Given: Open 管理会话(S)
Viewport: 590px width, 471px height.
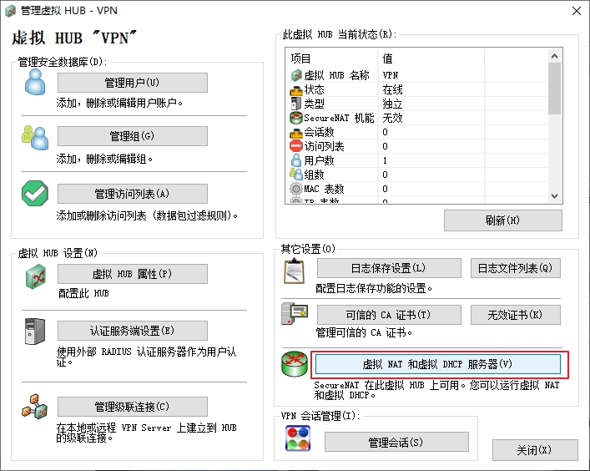Looking at the screenshot, I should 396,442.
